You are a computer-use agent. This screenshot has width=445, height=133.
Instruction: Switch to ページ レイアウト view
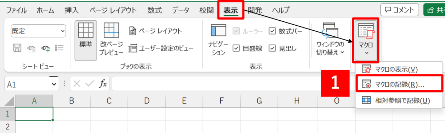pyautogui.click(x=155, y=31)
